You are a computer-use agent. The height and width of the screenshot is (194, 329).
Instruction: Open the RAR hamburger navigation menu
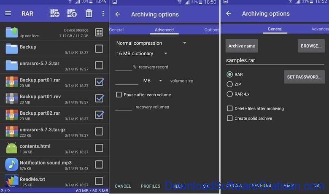point(8,13)
